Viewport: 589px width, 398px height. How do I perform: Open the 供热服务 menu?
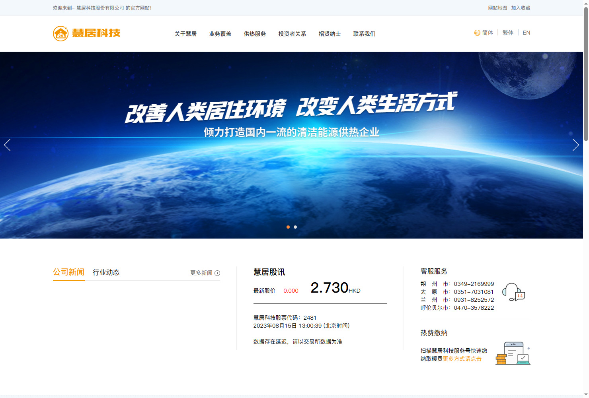coord(255,34)
